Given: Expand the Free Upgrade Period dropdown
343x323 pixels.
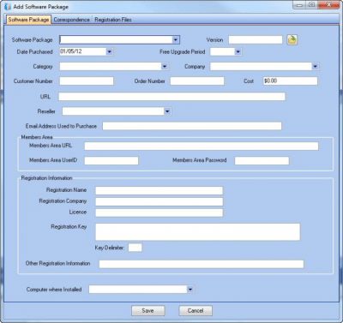Looking at the screenshot, I should coord(238,52).
